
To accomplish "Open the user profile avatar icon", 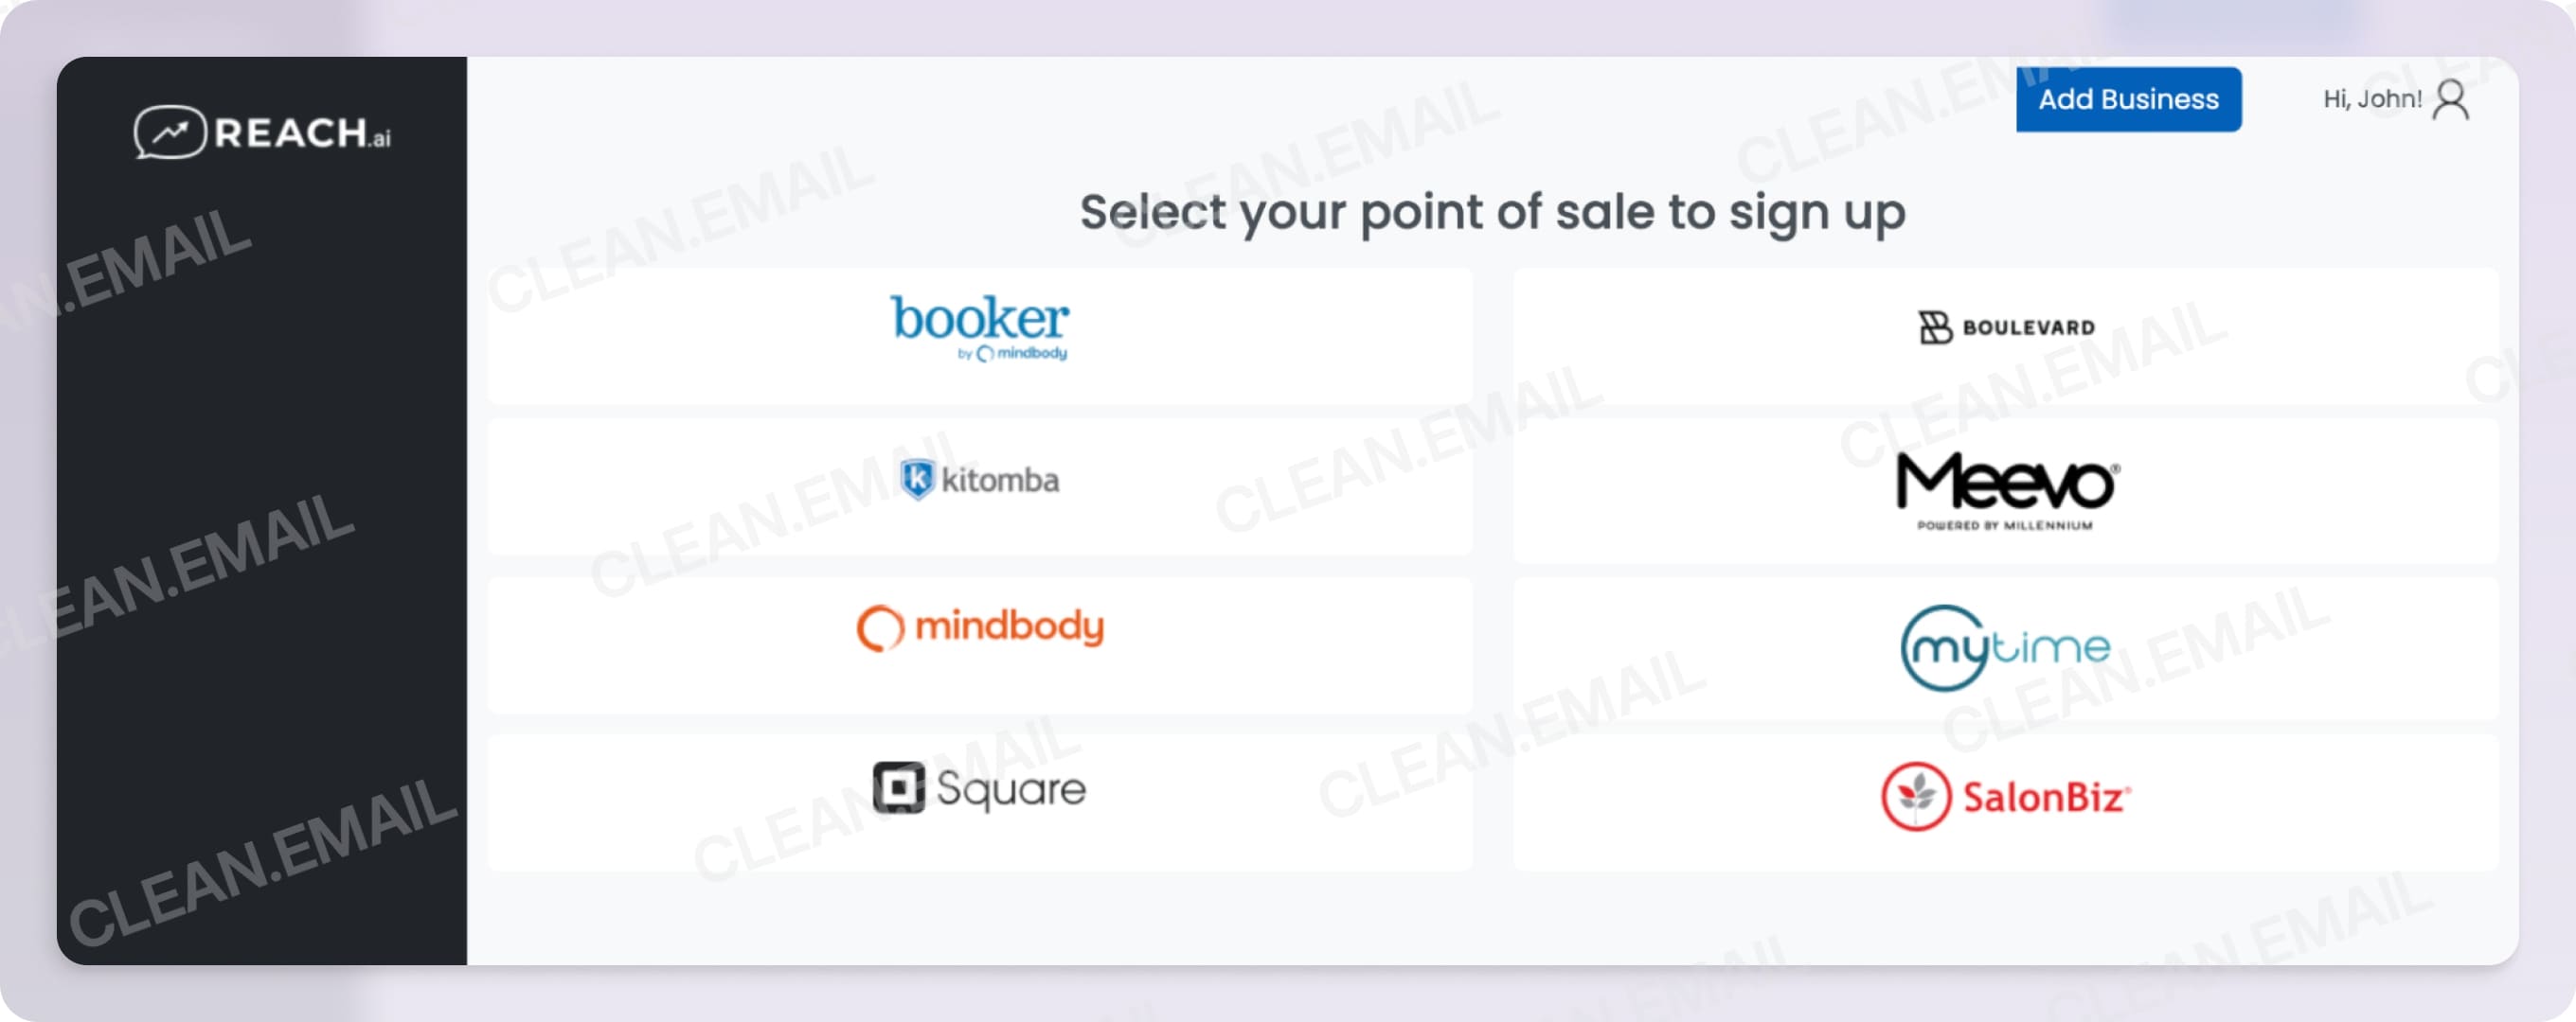I will click(x=2451, y=100).
